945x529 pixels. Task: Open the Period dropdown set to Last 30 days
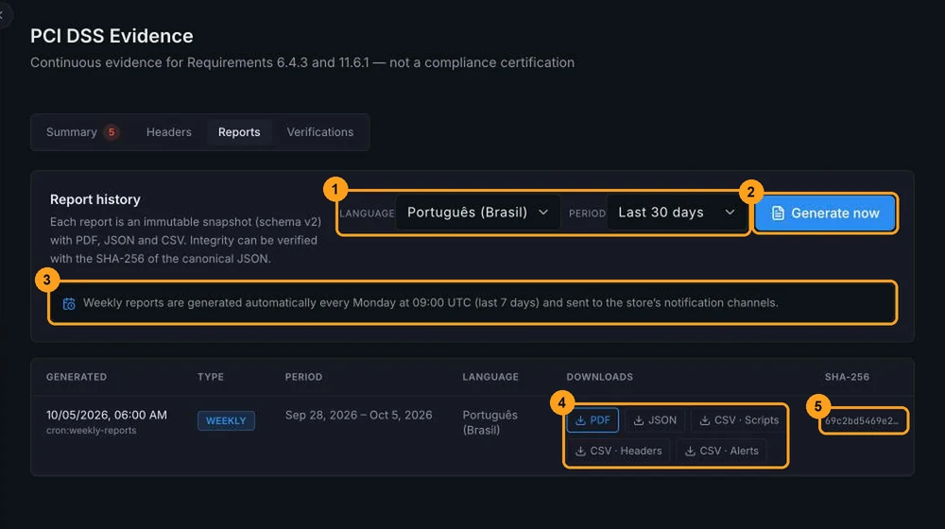(x=678, y=213)
